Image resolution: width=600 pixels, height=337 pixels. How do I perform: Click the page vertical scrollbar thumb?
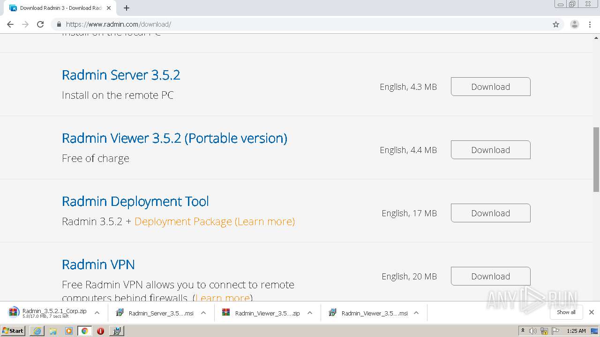(596, 159)
